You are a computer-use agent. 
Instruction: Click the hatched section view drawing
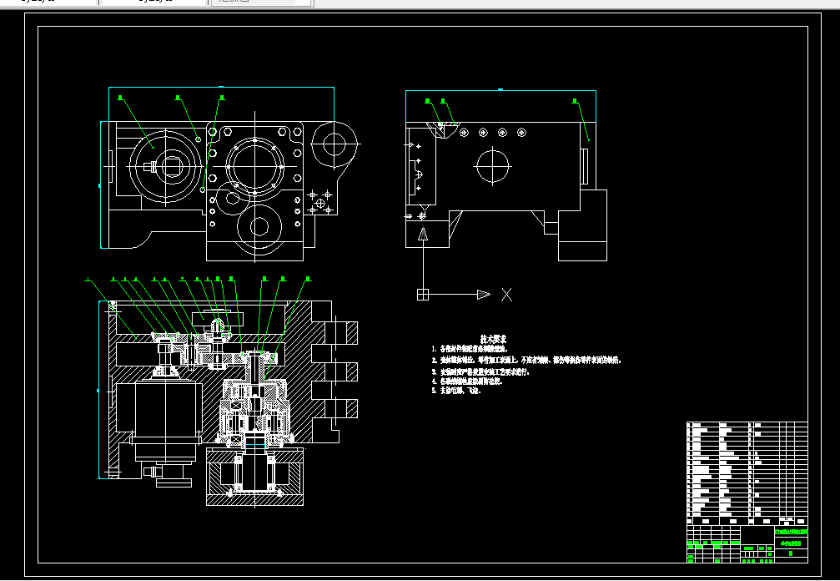click(229, 402)
